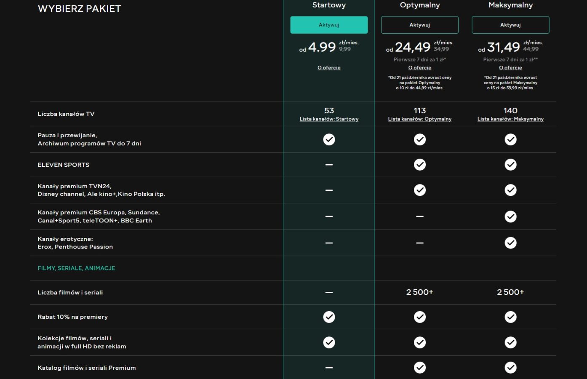587x379 pixels.
Task: Click the FILMY, SERIALE, ANIMACJE section heading
Action: coord(76,268)
